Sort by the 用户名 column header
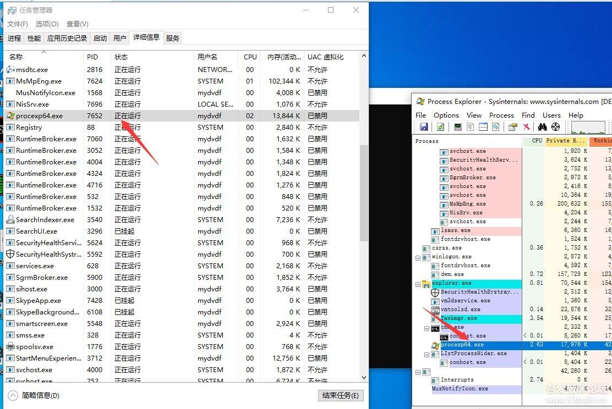The width and height of the screenshot is (612, 409). (216, 57)
